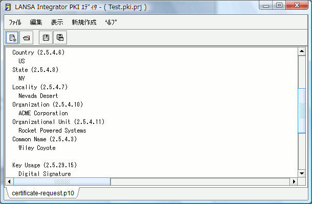Open the 表示 menu
The height and width of the screenshot is (204, 312).
[x=57, y=22]
